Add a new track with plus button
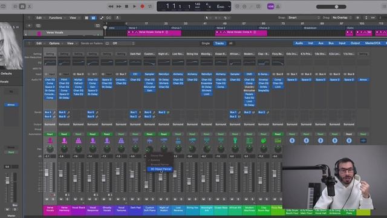This screenshot has height=218, width=387. 29,25
